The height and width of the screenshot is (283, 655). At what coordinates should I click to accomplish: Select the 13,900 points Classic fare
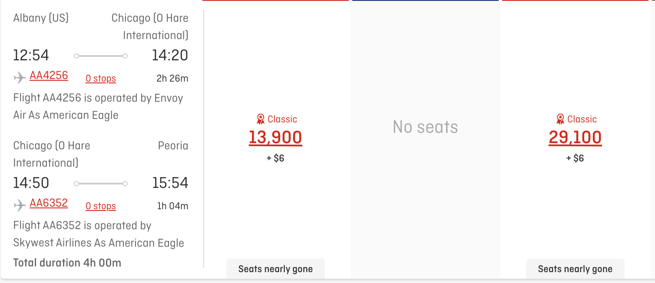click(x=275, y=138)
